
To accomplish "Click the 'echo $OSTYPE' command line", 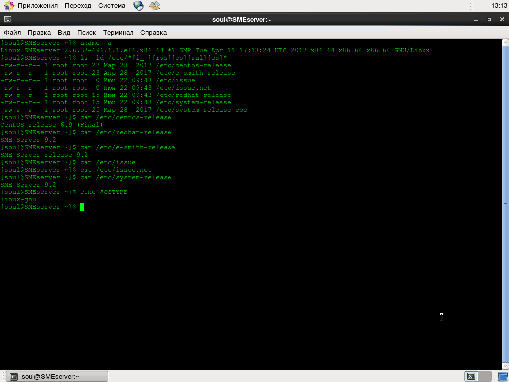I will click(x=64, y=192).
